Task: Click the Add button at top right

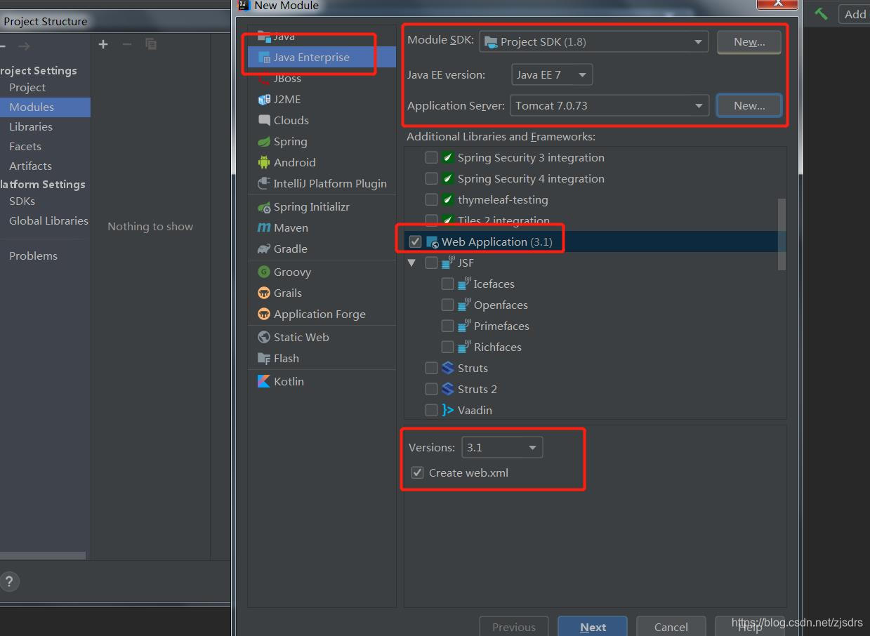Action: coord(855,14)
